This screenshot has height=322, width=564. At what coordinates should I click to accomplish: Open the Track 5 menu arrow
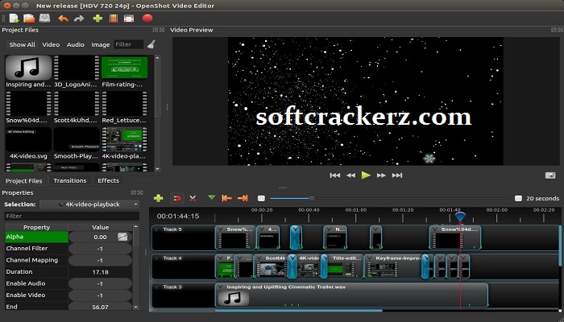(x=156, y=229)
